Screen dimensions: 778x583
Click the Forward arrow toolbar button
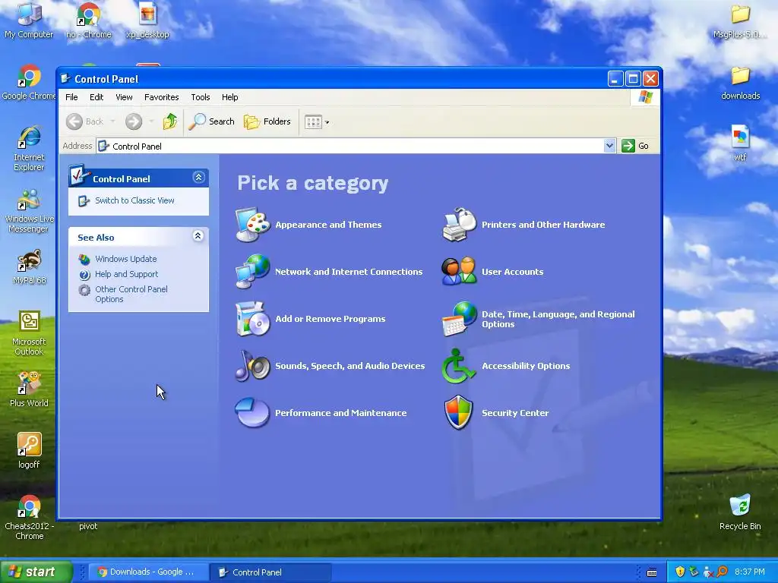pos(134,121)
